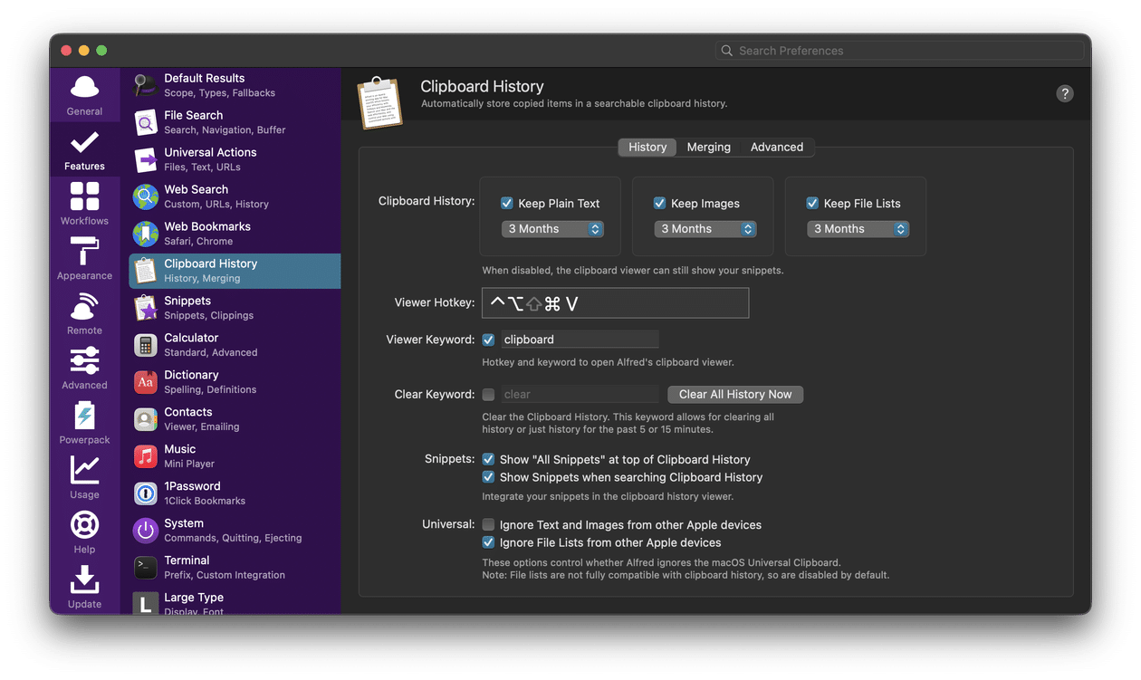Click the Large Type icon
Viewport: 1141px width, 680px height.
[x=145, y=603]
